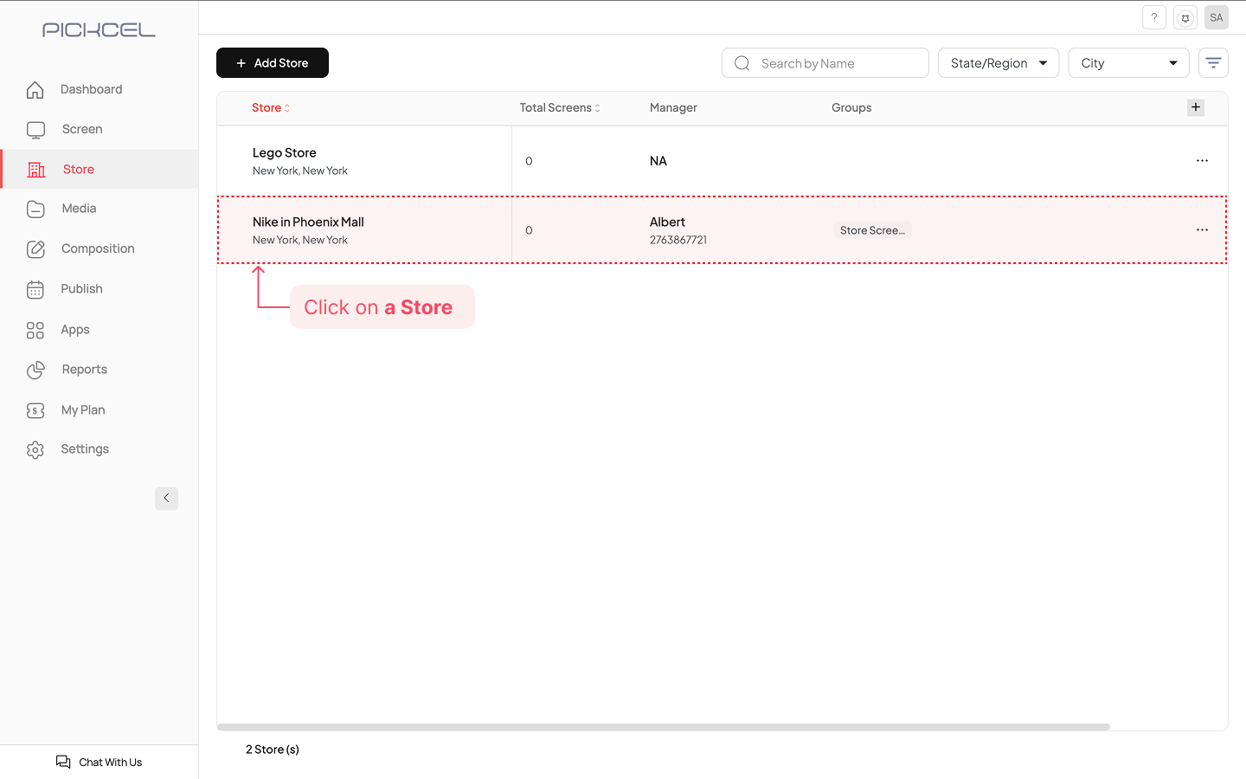Open the help question mark icon
1246x779 pixels.
[1153, 17]
